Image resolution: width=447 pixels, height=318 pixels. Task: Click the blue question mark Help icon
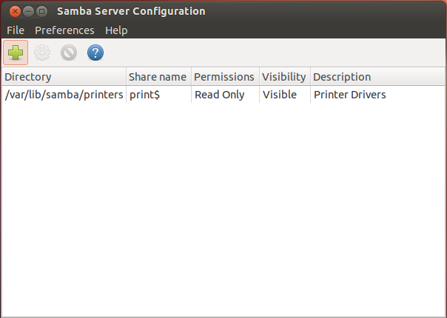(95, 53)
